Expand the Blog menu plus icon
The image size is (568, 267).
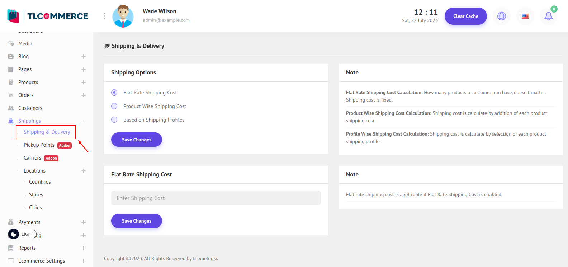[x=84, y=57]
